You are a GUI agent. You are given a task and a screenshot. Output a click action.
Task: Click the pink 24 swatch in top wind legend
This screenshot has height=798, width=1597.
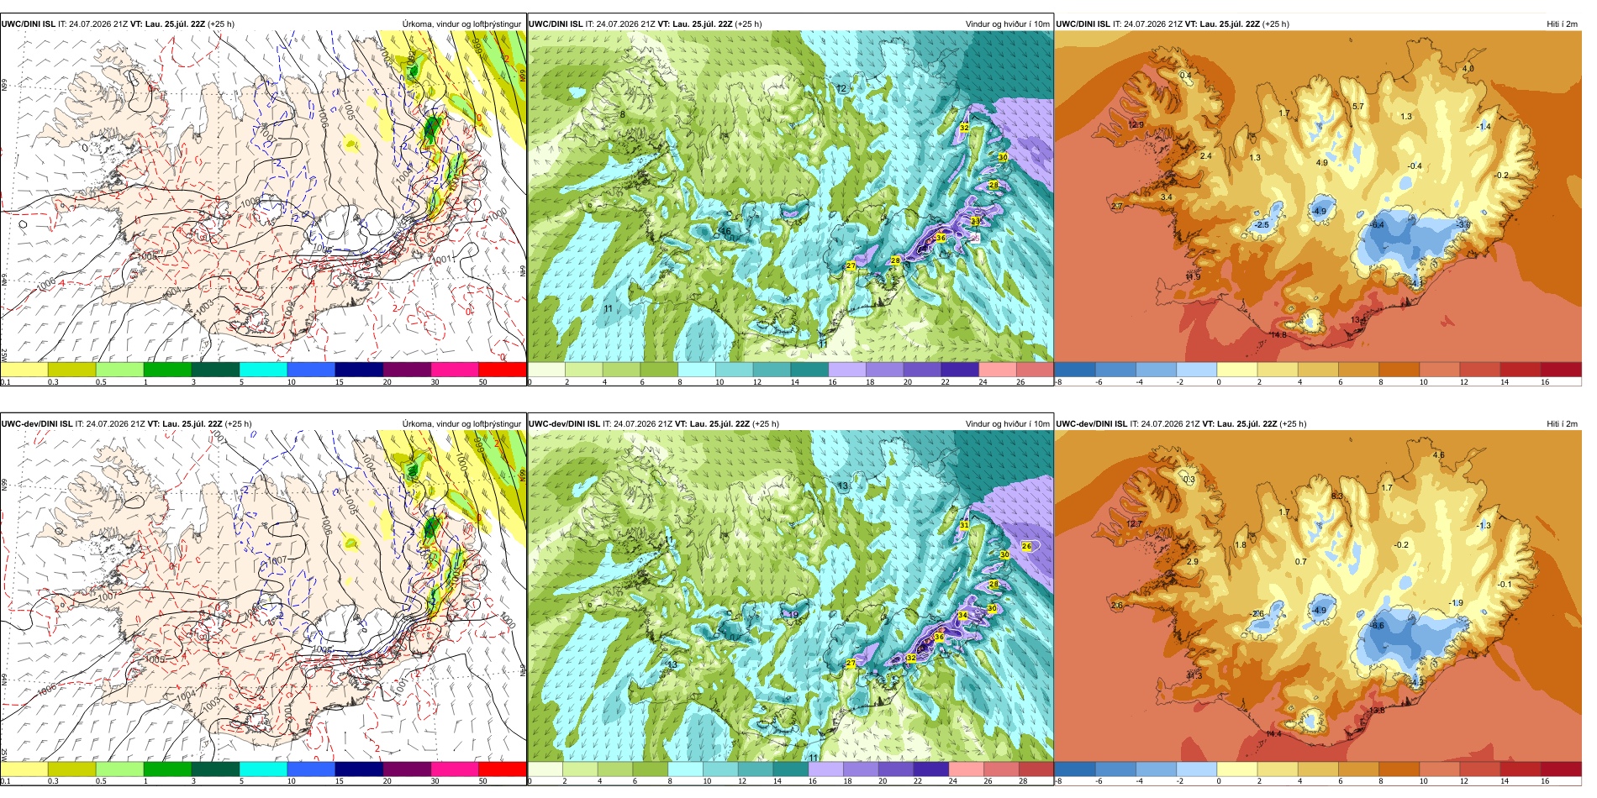pyautogui.click(x=997, y=370)
